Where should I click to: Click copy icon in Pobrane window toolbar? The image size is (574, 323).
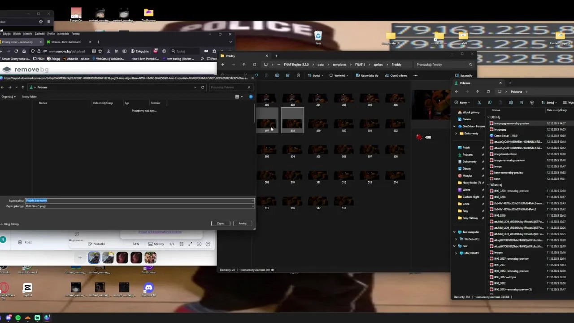490,103
